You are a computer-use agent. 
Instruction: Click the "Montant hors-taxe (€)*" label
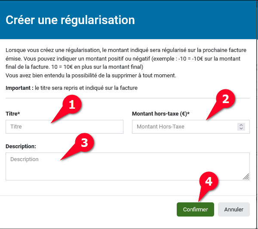[x=161, y=114]
